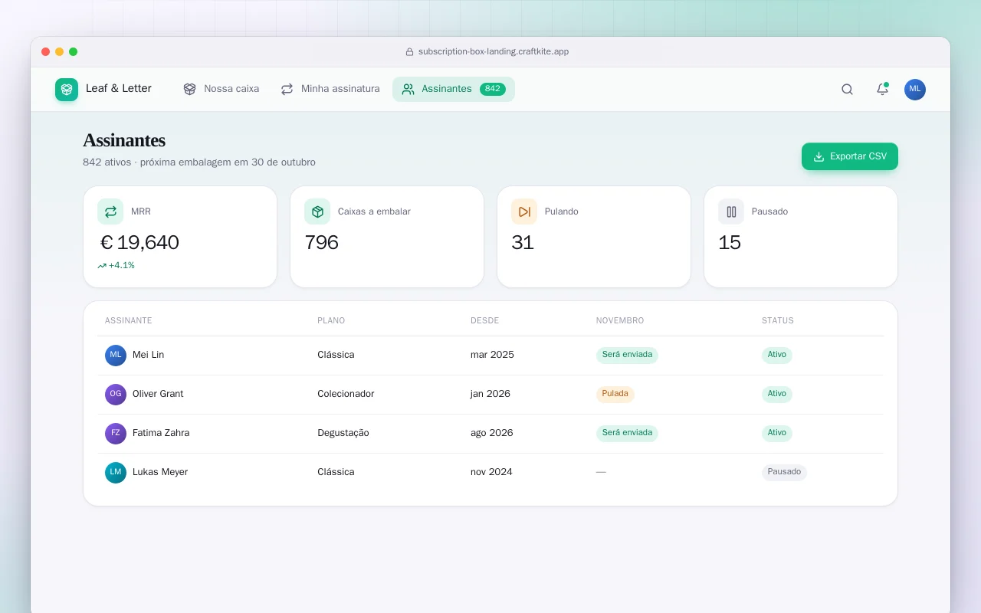Click the Pausado status badge of Lukas Meyer
981x613 pixels.
click(x=784, y=472)
